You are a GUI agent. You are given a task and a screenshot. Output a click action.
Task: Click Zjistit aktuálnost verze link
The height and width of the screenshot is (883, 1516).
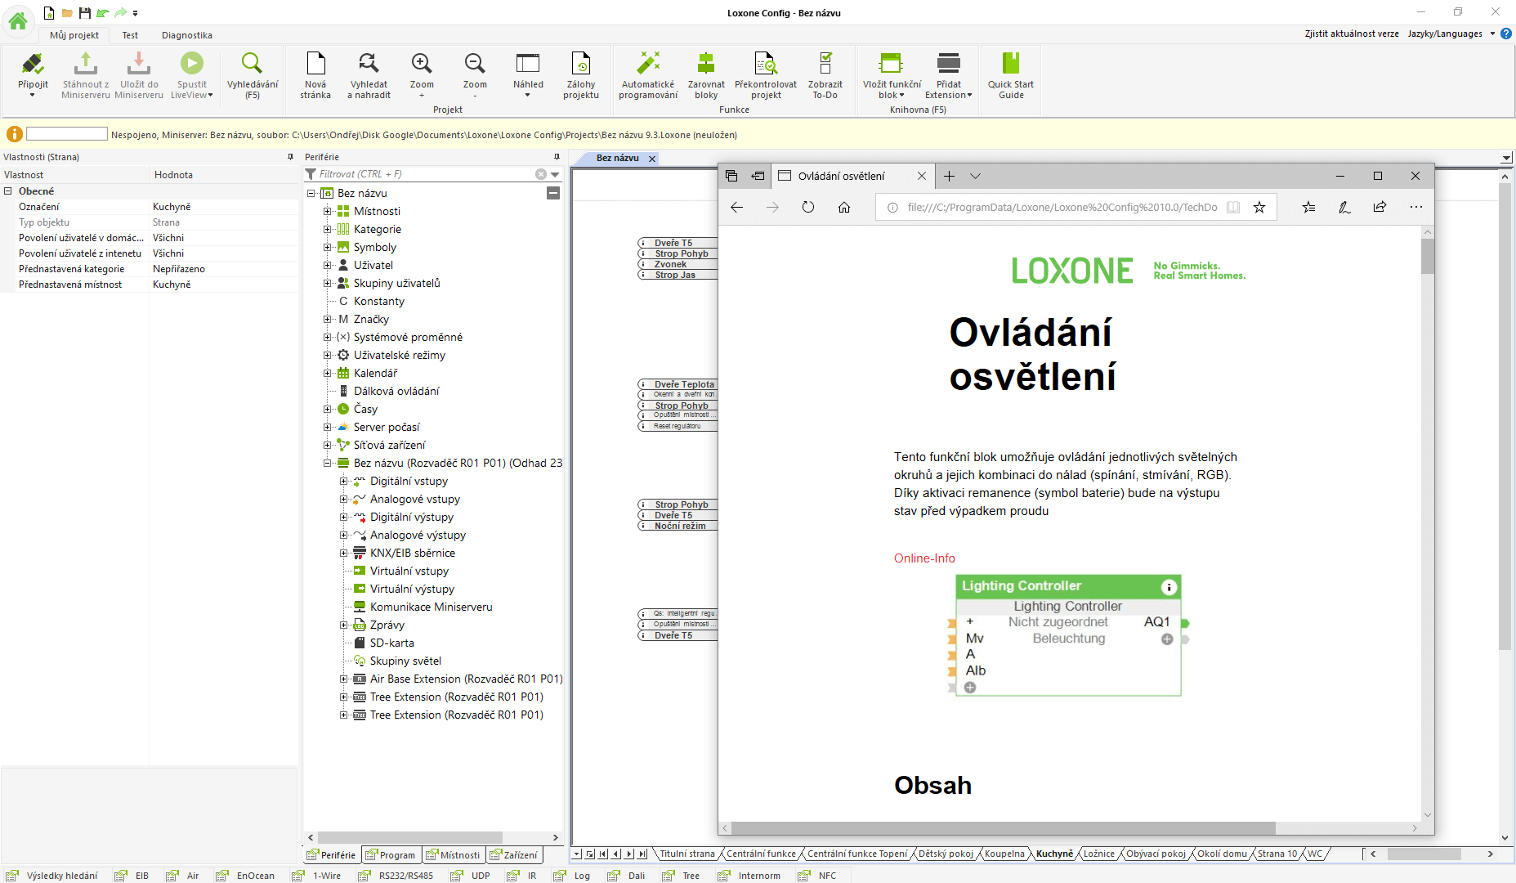point(1351,34)
